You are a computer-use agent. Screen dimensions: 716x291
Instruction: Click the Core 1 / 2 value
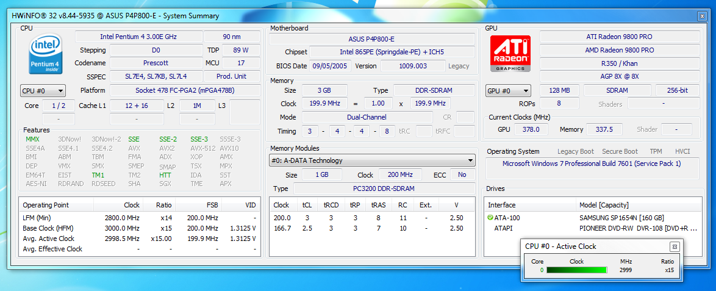[x=59, y=106]
